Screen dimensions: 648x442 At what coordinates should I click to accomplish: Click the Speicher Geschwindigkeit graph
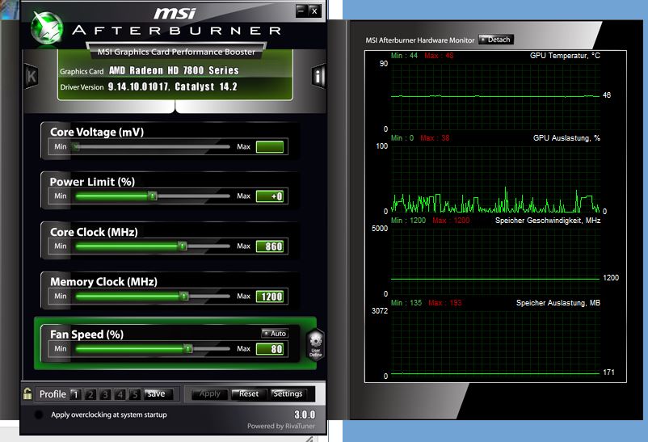495,261
